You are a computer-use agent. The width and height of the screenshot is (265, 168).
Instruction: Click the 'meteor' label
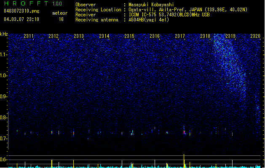[x=60, y=13]
